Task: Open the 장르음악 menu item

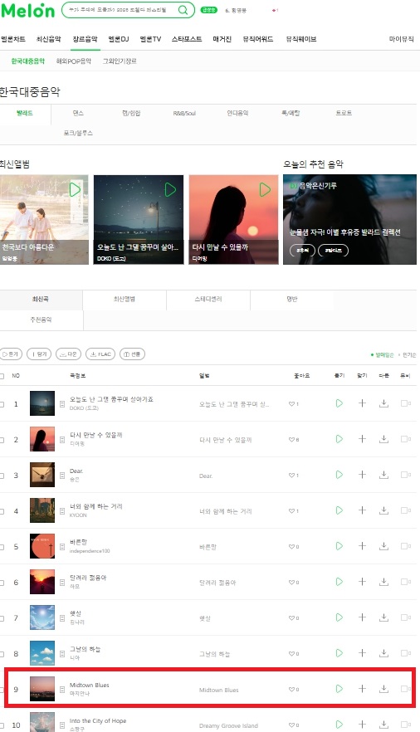Action: click(x=85, y=39)
